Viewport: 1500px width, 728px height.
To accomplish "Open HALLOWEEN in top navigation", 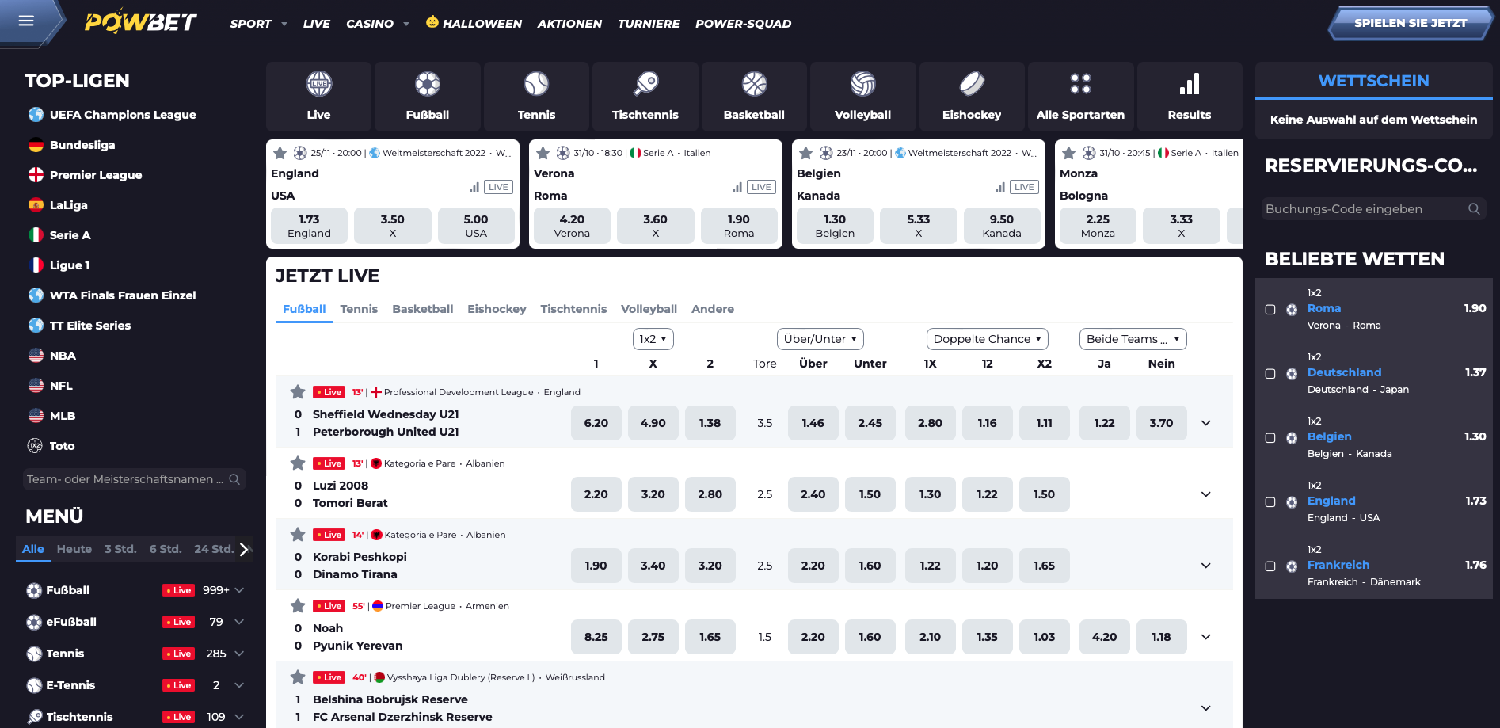I will pyautogui.click(x=474, y=24).
